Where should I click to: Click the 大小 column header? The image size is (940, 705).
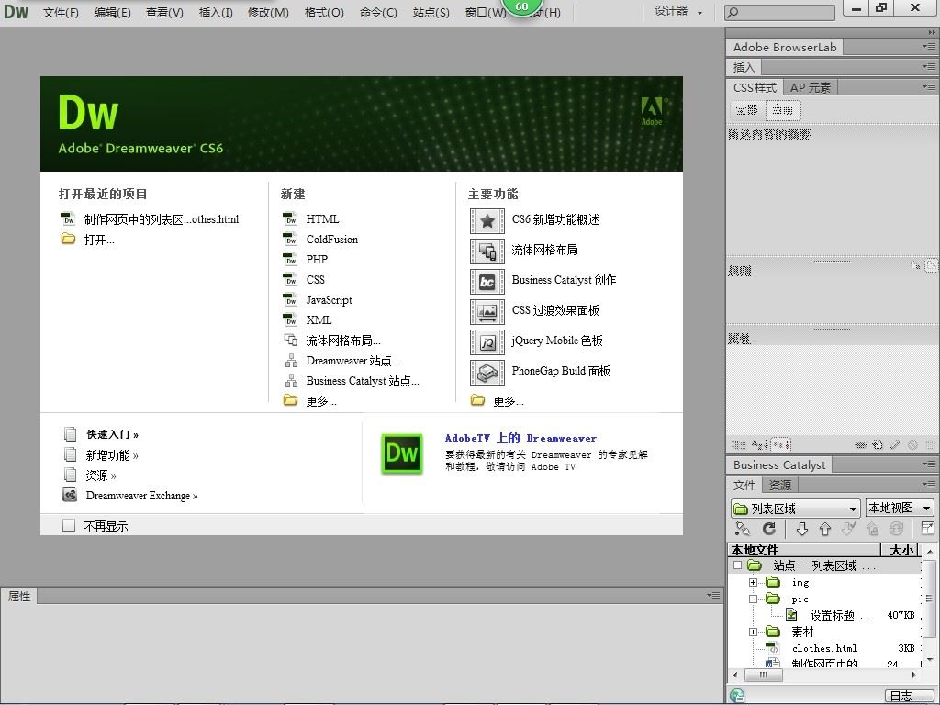pos(901,550)
